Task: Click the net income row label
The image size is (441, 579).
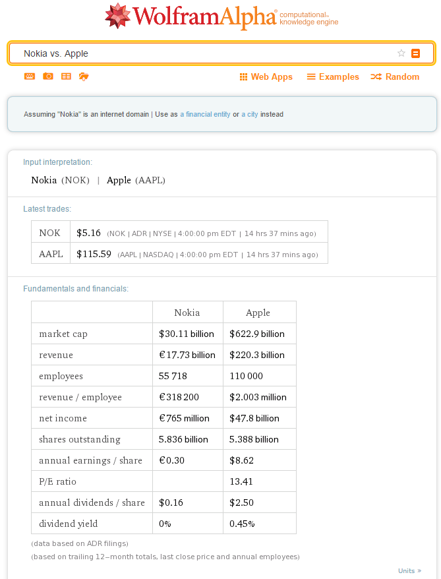Action: click(63, 418)
